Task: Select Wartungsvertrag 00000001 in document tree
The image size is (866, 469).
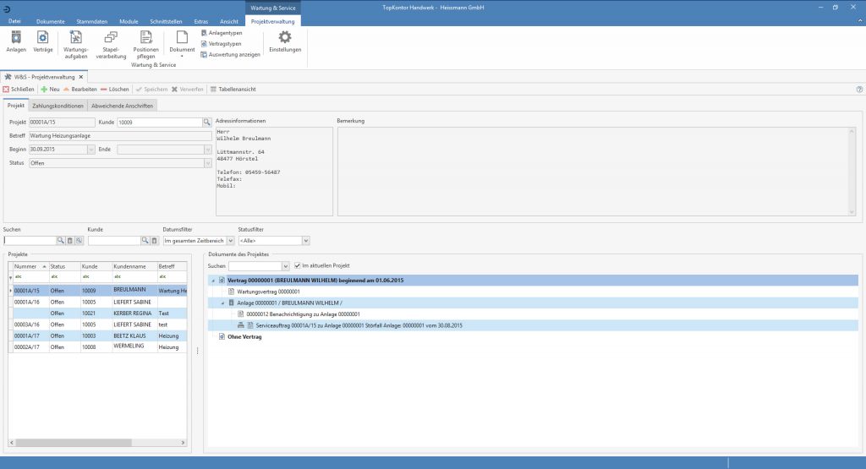Action: click(x=268, y=292)
